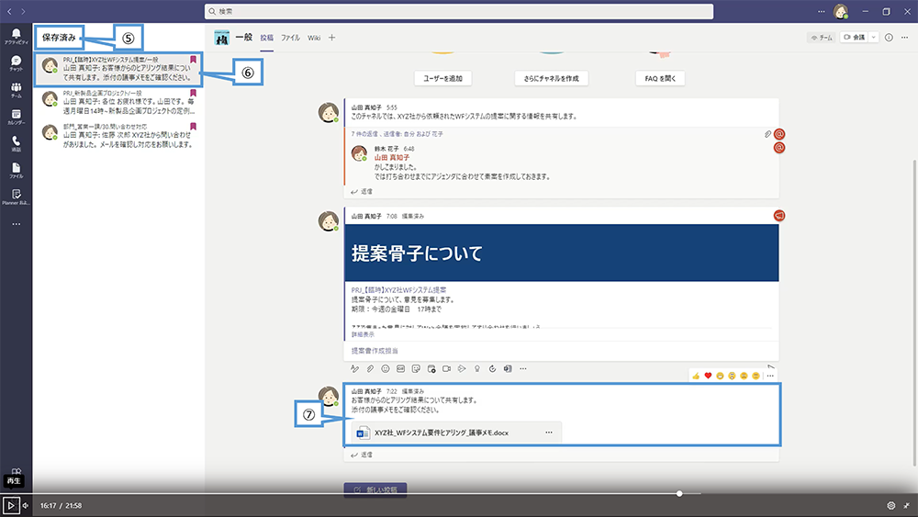Add a new tab with plus icon
The image size is (918, 517).
click(332, 38)
